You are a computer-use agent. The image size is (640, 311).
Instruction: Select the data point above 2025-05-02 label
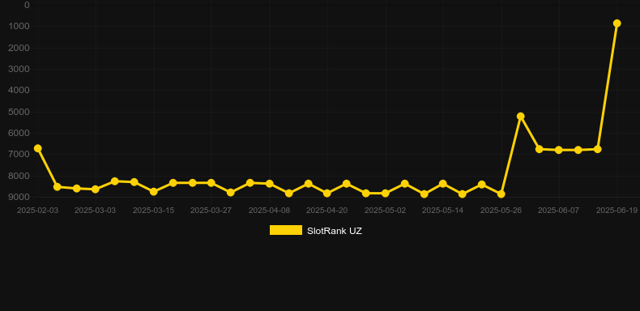385,193
